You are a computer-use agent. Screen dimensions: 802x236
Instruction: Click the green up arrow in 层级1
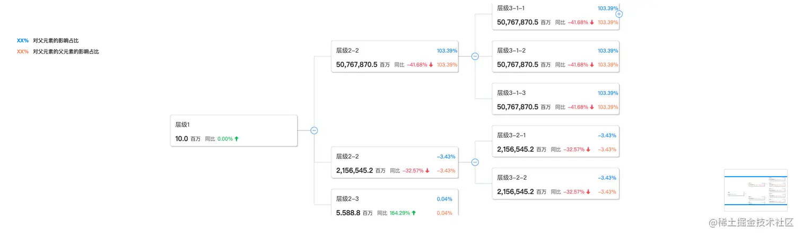237,139
